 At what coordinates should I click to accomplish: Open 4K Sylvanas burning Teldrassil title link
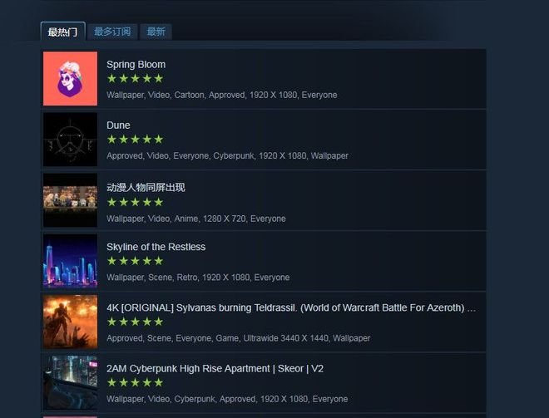pyautogui.click(x=291, y=307)
